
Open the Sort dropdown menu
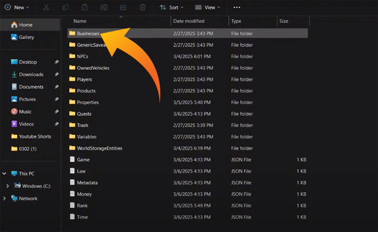(x=172, y=8)
